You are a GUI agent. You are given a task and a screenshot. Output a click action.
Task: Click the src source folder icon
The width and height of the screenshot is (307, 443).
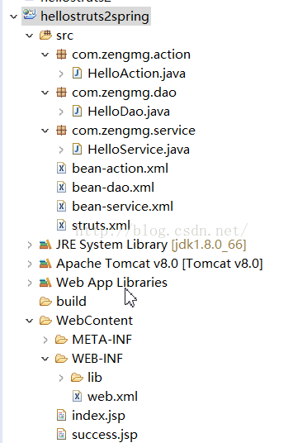[x=45, y=35]
